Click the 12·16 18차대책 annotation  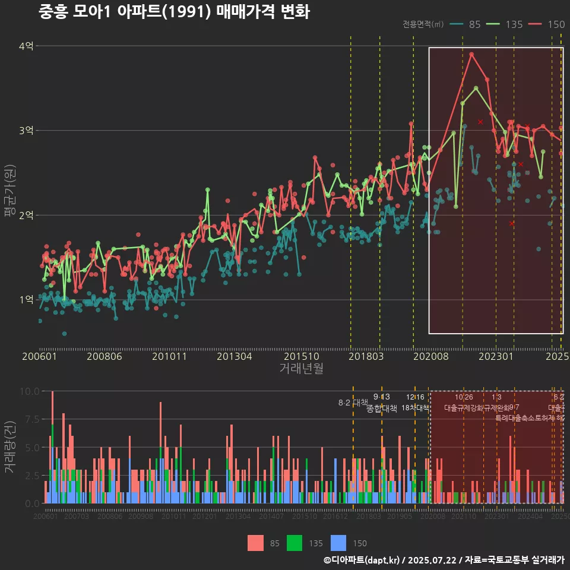coord(415,403)
